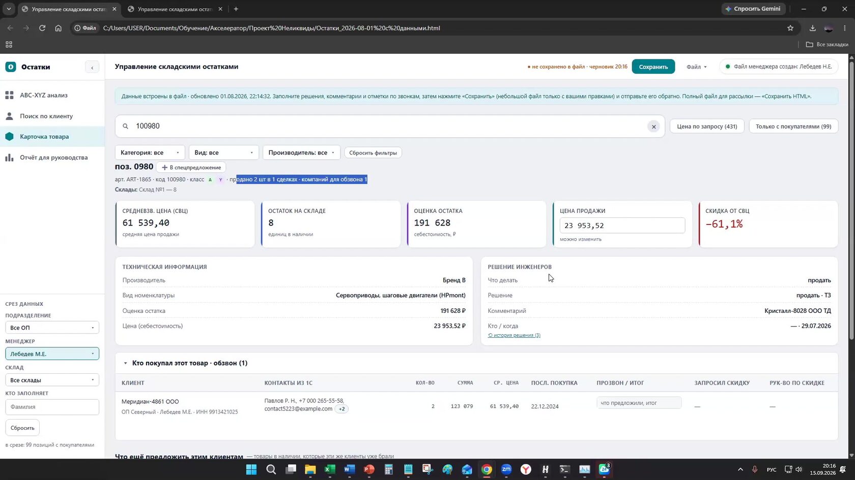Open PowerPoint from the taskbar
This screenshot has height=480, width=855.
[369, 469]
